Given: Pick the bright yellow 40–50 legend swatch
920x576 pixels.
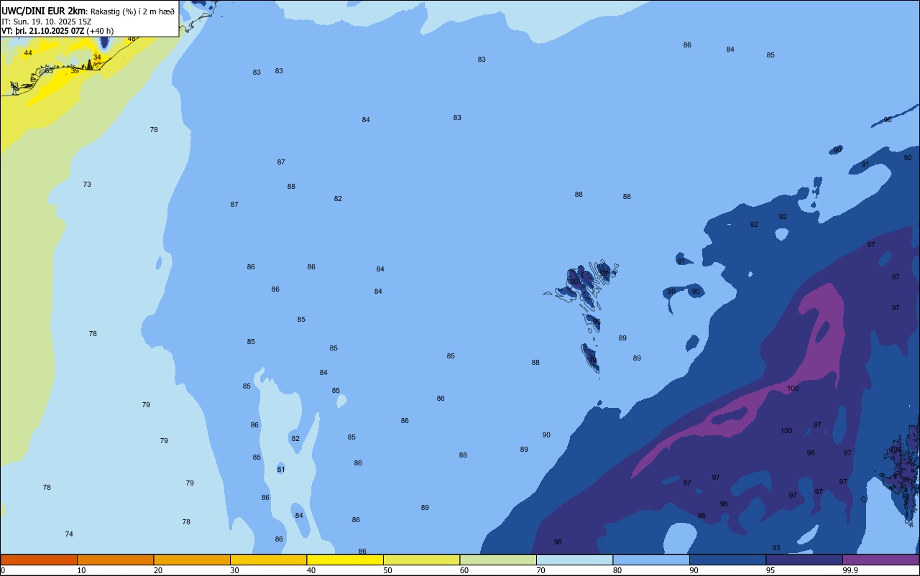Looking at the screenshot, I should 345,559.
